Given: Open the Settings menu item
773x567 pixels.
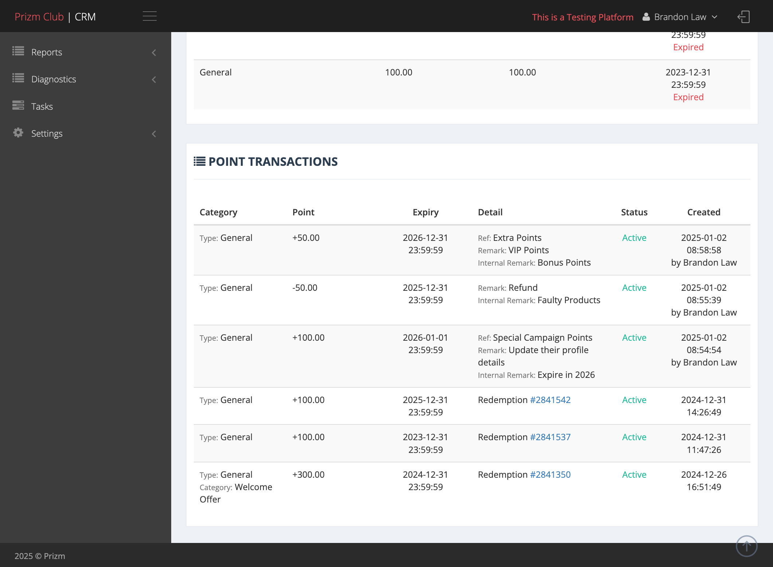Looking at the screenshot, I should [86, 133].
